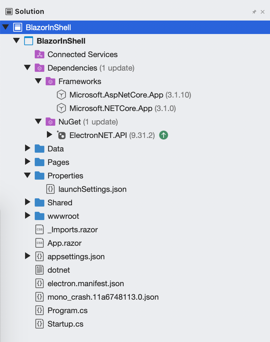Close the Solution panel

pyautogui.click(x=263, y=12)
